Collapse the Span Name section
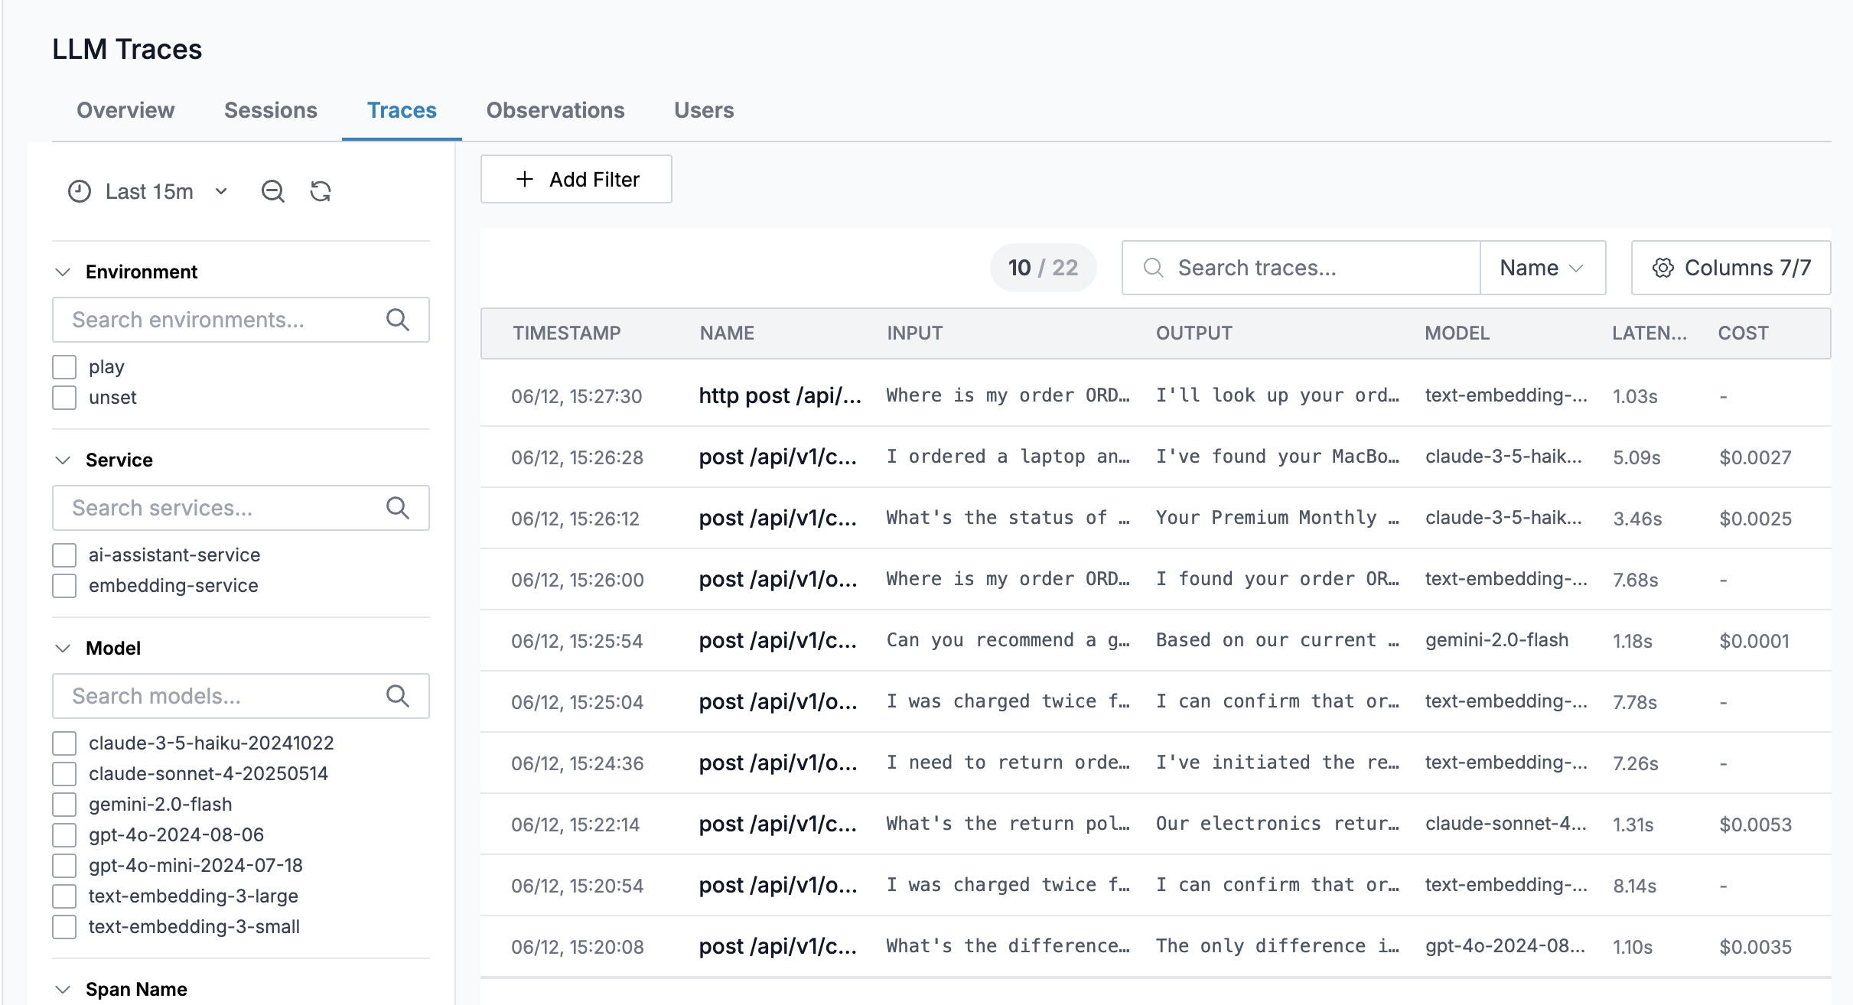 pyautogui.click(x=63, y=989)
